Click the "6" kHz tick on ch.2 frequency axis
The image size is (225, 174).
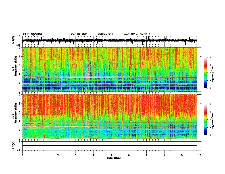(x=20, y=112)
